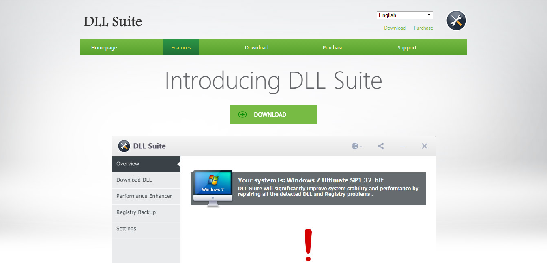Open the Support navigation tab
This screenshot has height=263, width=547.
[x=407, y=47]
